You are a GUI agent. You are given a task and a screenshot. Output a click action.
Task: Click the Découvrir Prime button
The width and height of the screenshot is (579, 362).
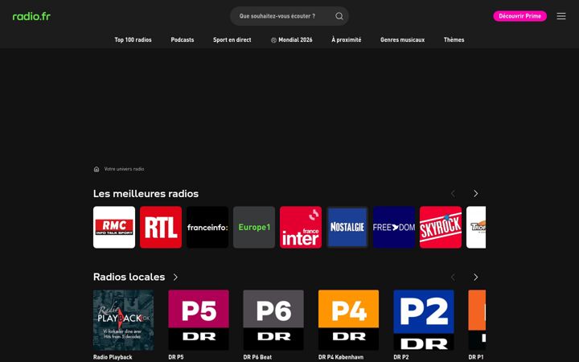click(x=520, y=16)
